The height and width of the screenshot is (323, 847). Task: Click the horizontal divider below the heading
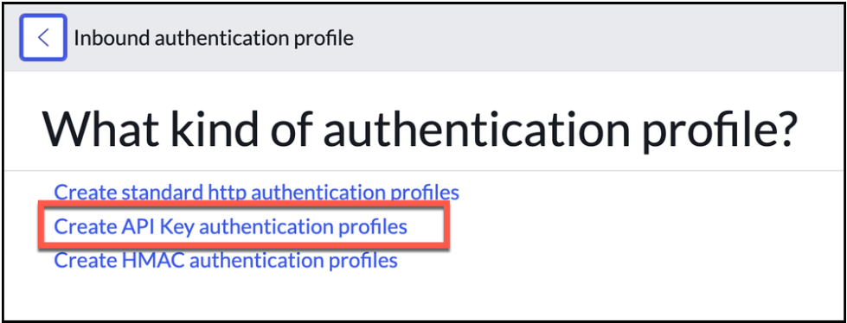pyautogui.click(x=424, y=171)
